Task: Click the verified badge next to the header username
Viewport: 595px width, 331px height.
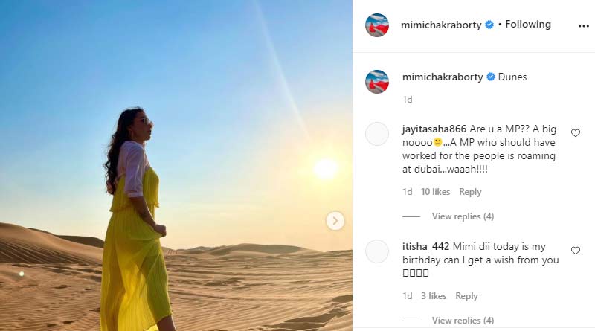Action: coord(489,25)
